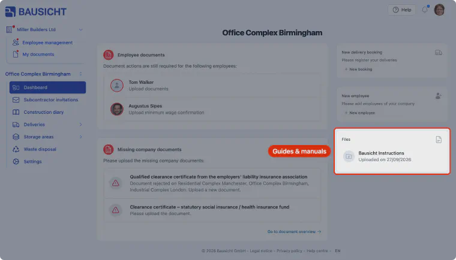
Task: Open Help centre footer link
Action: coord(317,250)
